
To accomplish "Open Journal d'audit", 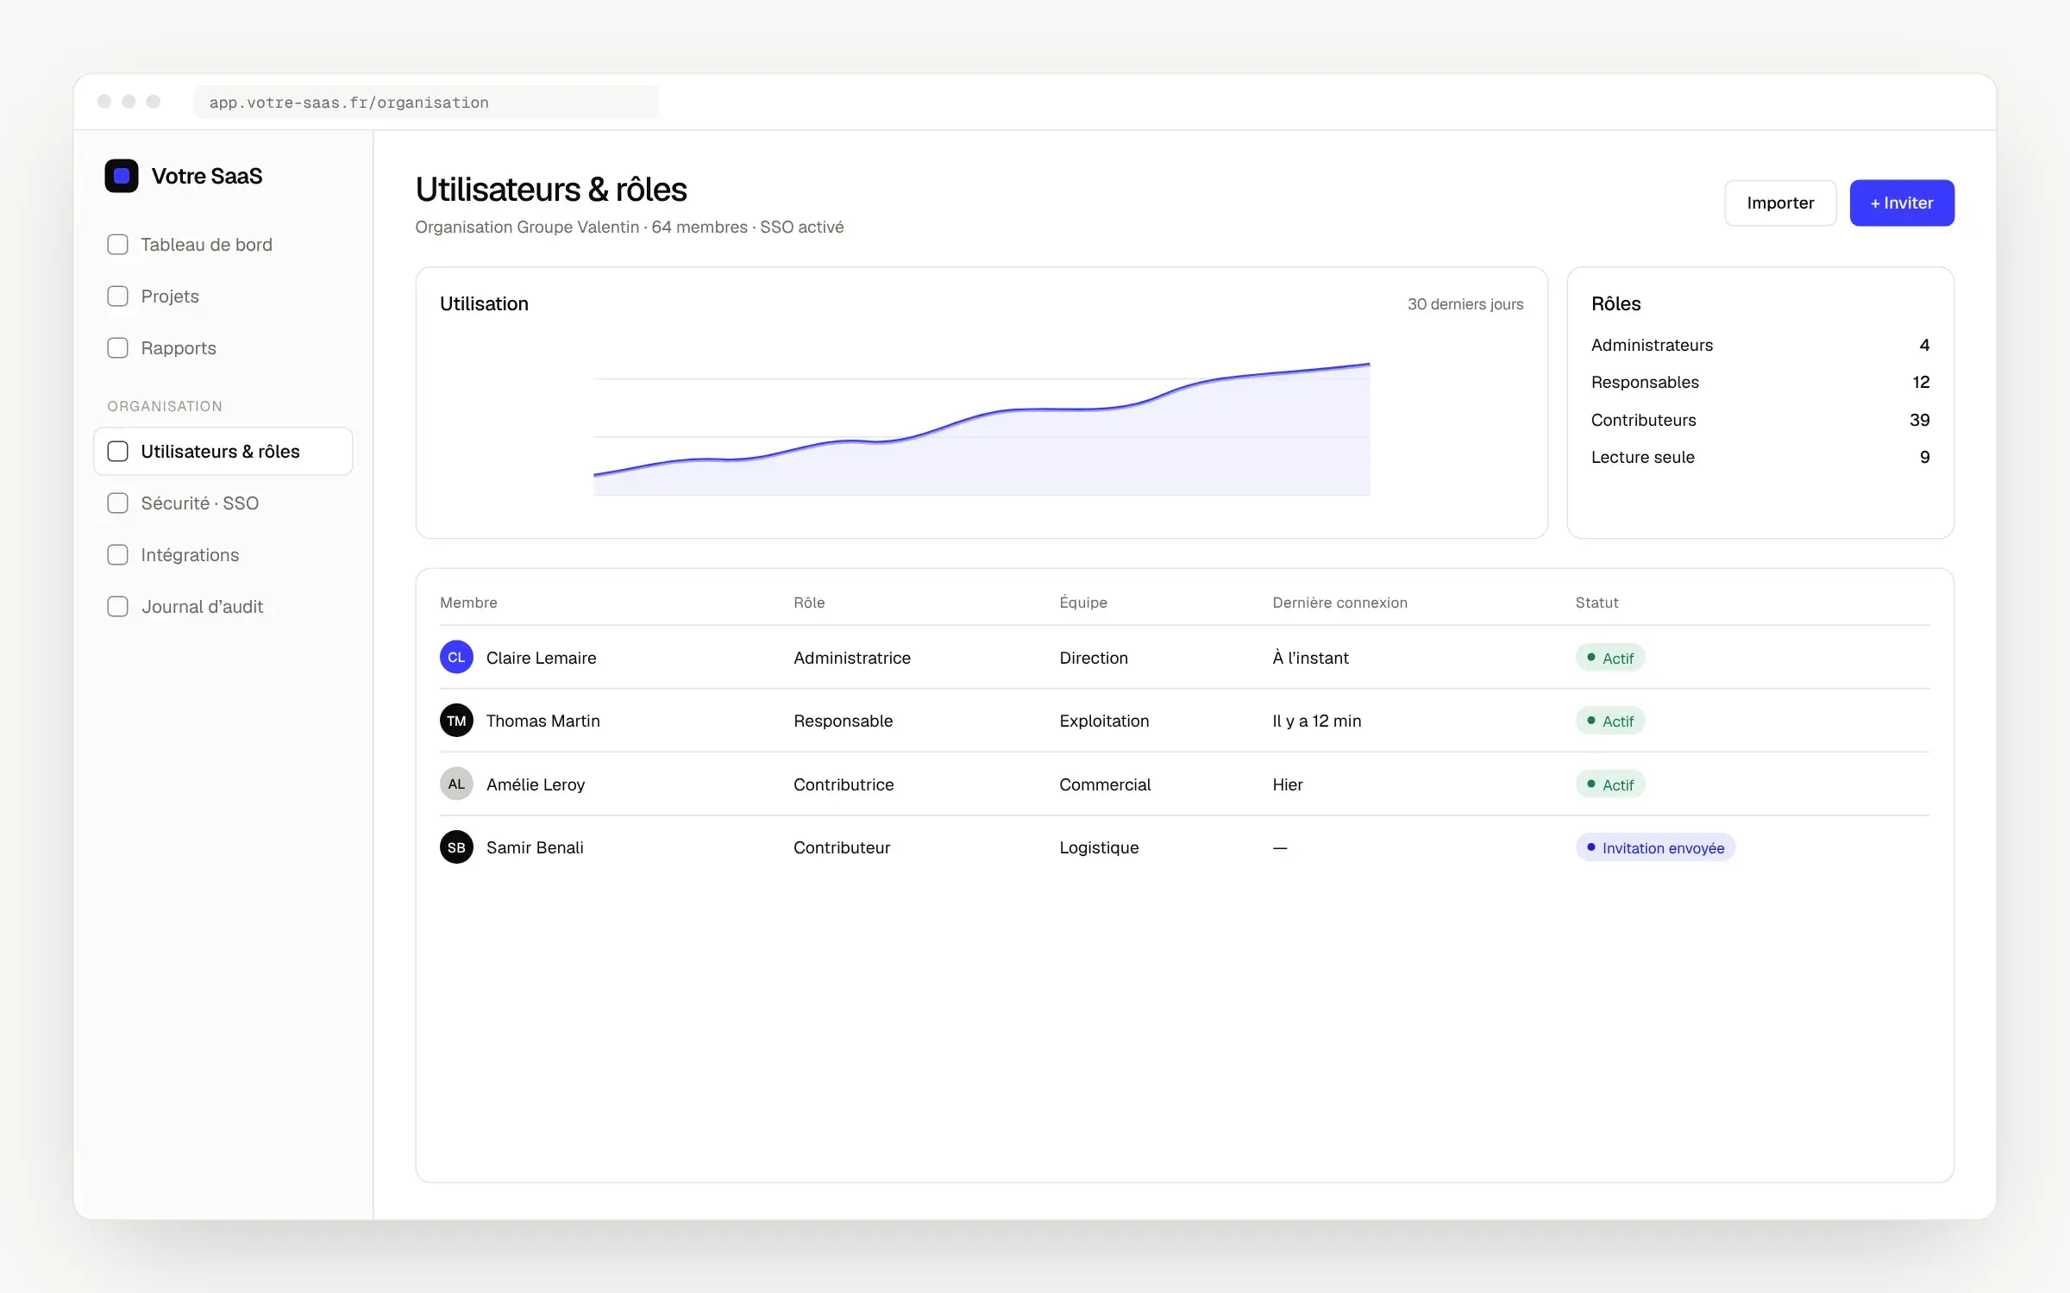I will [223, 607].
